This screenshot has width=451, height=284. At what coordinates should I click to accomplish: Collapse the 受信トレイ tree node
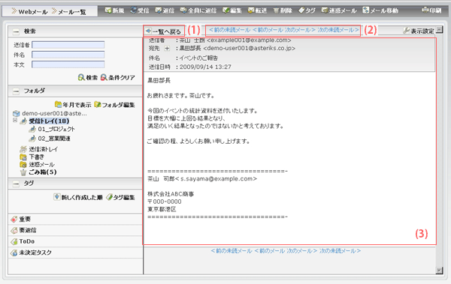15,121
